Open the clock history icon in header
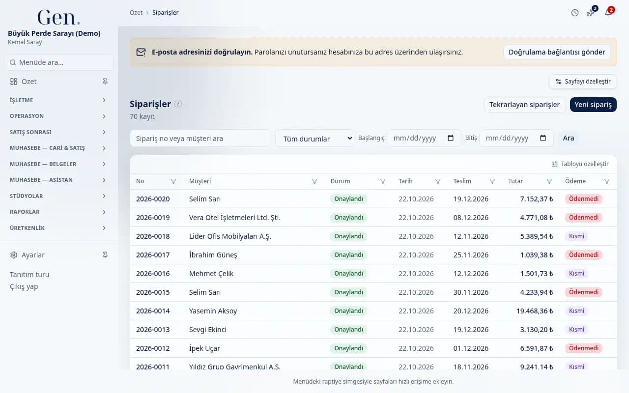 [575, 13]
